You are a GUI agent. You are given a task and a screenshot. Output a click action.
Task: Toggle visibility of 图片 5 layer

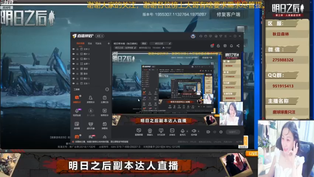(x=73, y=59)
